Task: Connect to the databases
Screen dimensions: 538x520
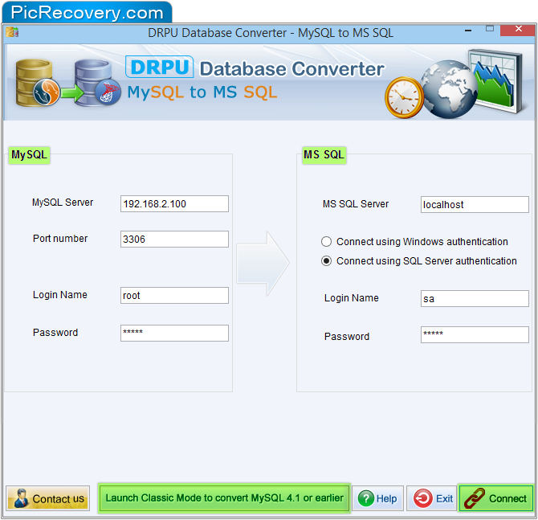Action: point(495,498)
